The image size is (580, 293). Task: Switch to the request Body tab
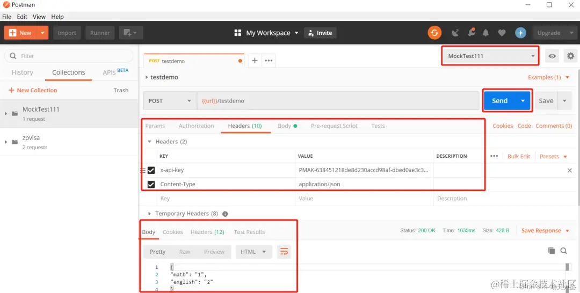287,126
